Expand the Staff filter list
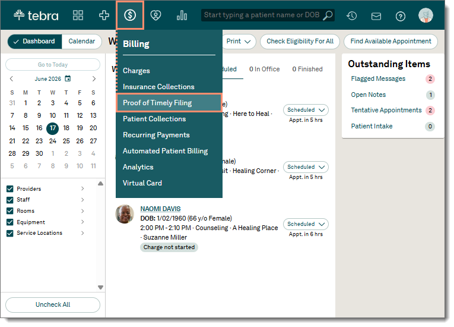 pyautogui.click(x=82, y=200)
